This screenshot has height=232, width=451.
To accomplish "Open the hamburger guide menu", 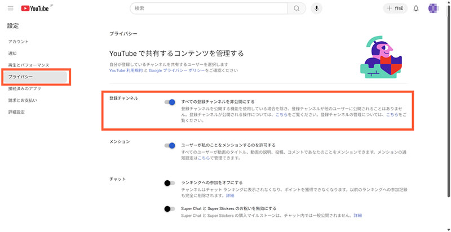I will coord(11,8).
